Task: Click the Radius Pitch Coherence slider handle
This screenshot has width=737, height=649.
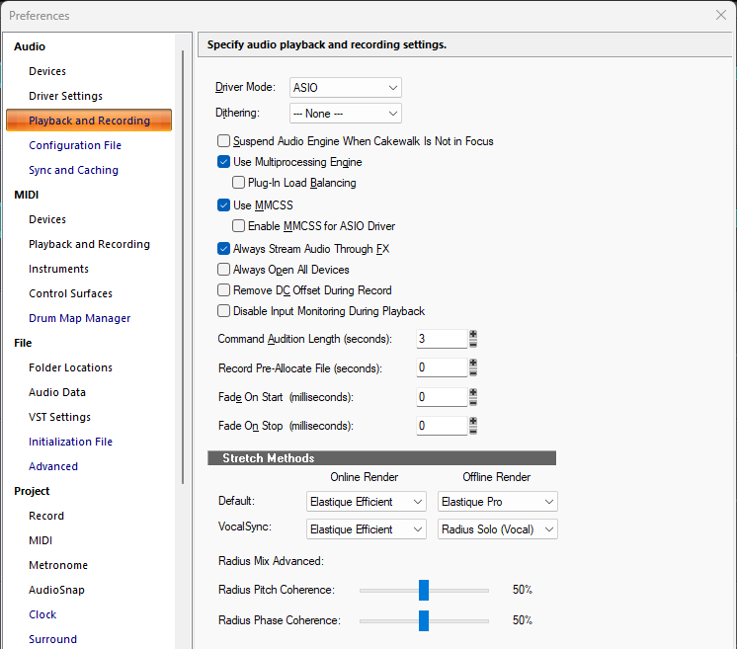Action: [x=424, y=590]
